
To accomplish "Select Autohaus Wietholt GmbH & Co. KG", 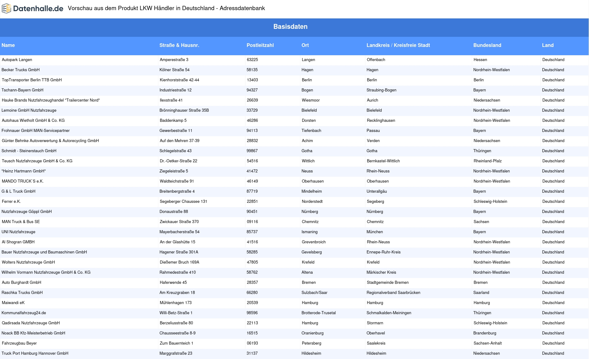I will tap(33, 121).
